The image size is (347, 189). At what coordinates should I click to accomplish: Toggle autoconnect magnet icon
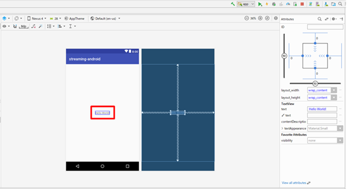pos(15,26)
